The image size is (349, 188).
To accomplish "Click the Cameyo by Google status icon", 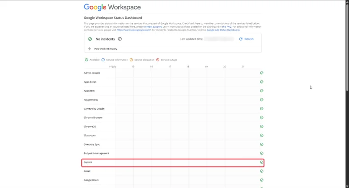I will (262, 108).
